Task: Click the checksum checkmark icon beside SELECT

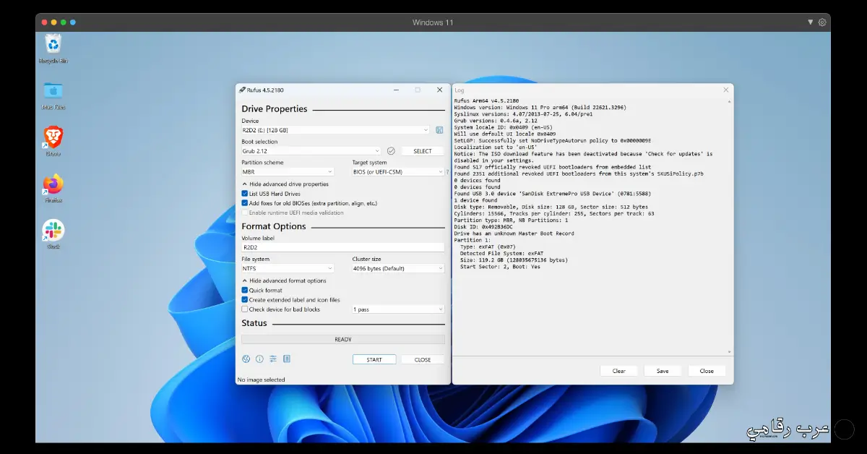Action: [391, 151]
